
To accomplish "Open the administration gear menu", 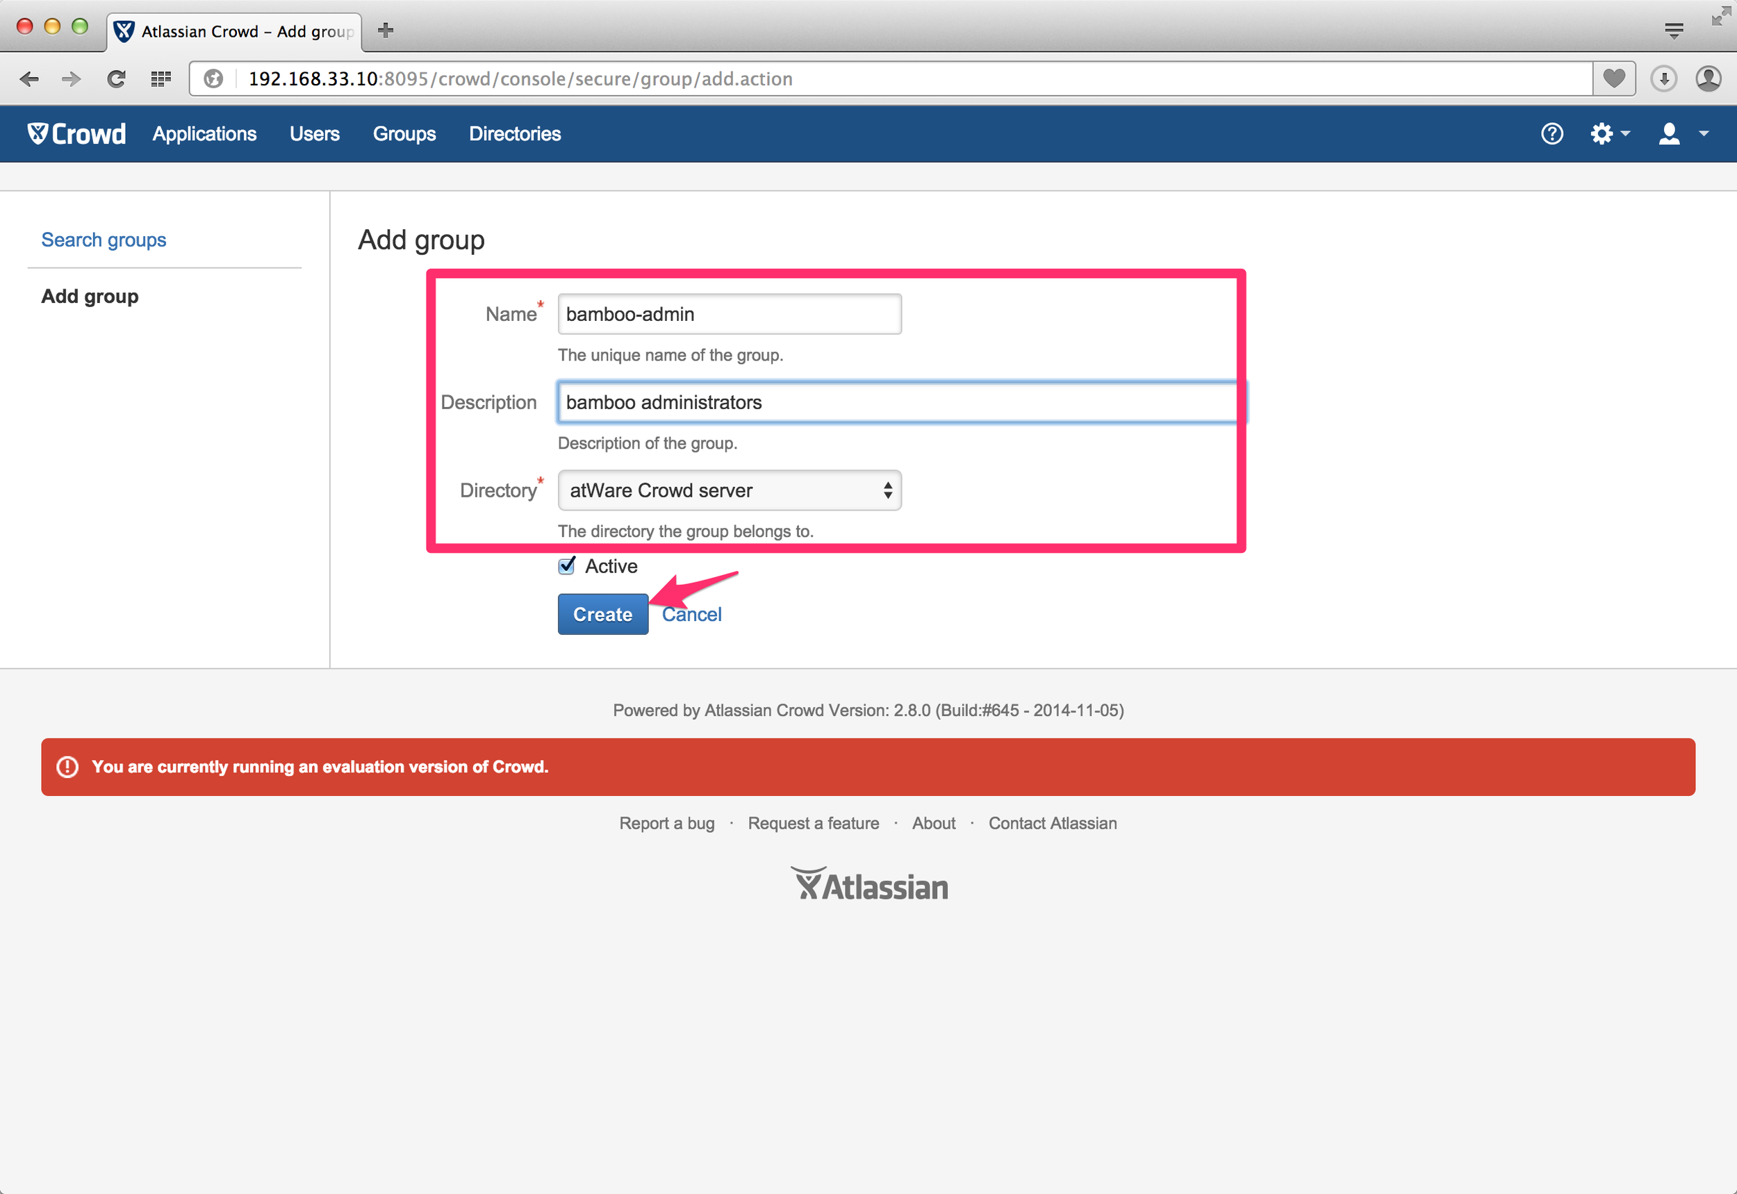I will pyautogui.click(x=1610, y=134).
